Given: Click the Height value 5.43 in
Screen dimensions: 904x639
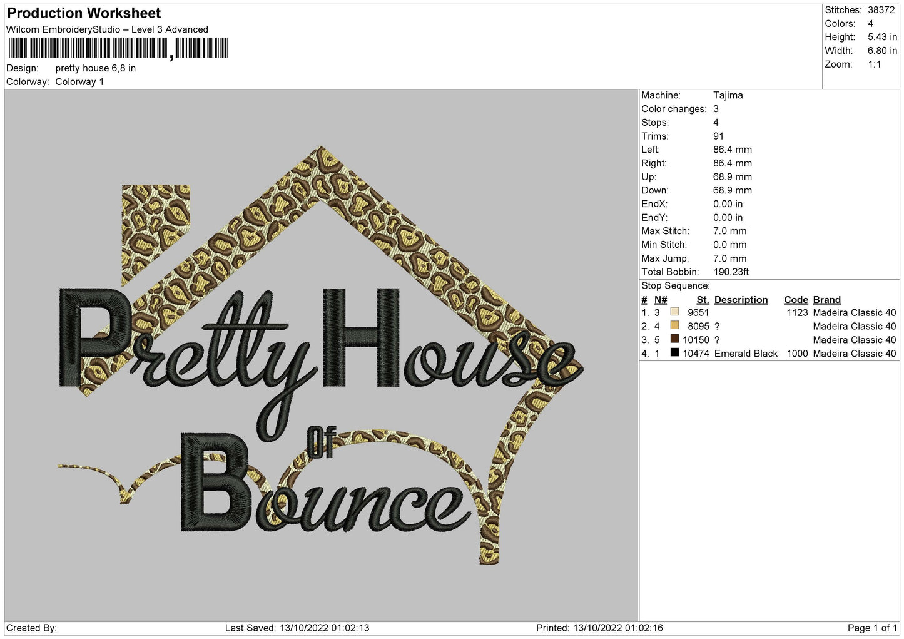Looking at the screenshot, I should coord(882,38).
